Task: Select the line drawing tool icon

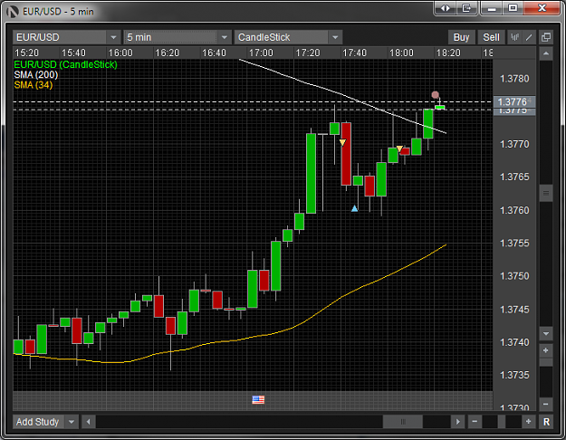Action: point(529,37)
